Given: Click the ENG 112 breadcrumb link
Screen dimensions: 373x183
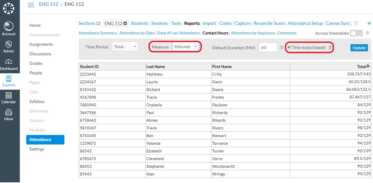Looking at the screenshot, I should point(49,4).
